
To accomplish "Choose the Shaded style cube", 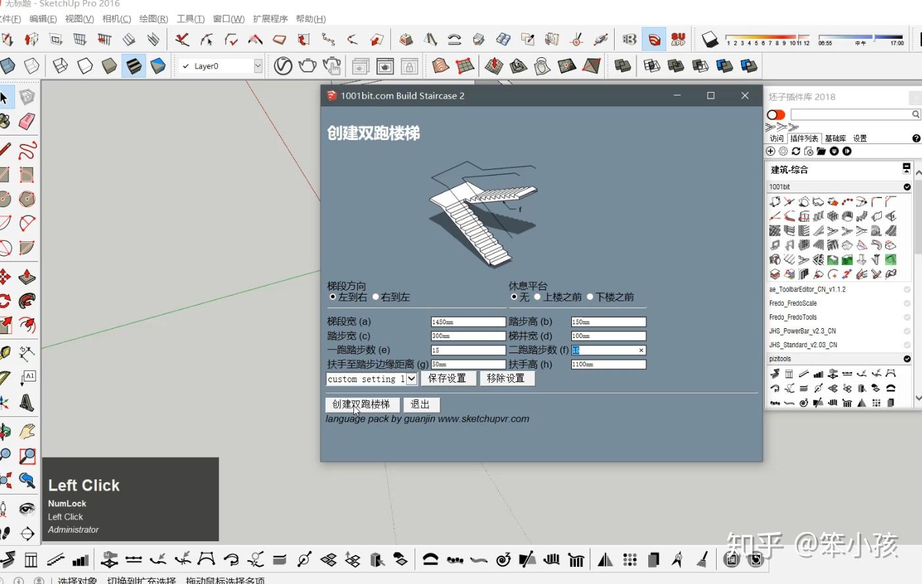I will point(109,66).
